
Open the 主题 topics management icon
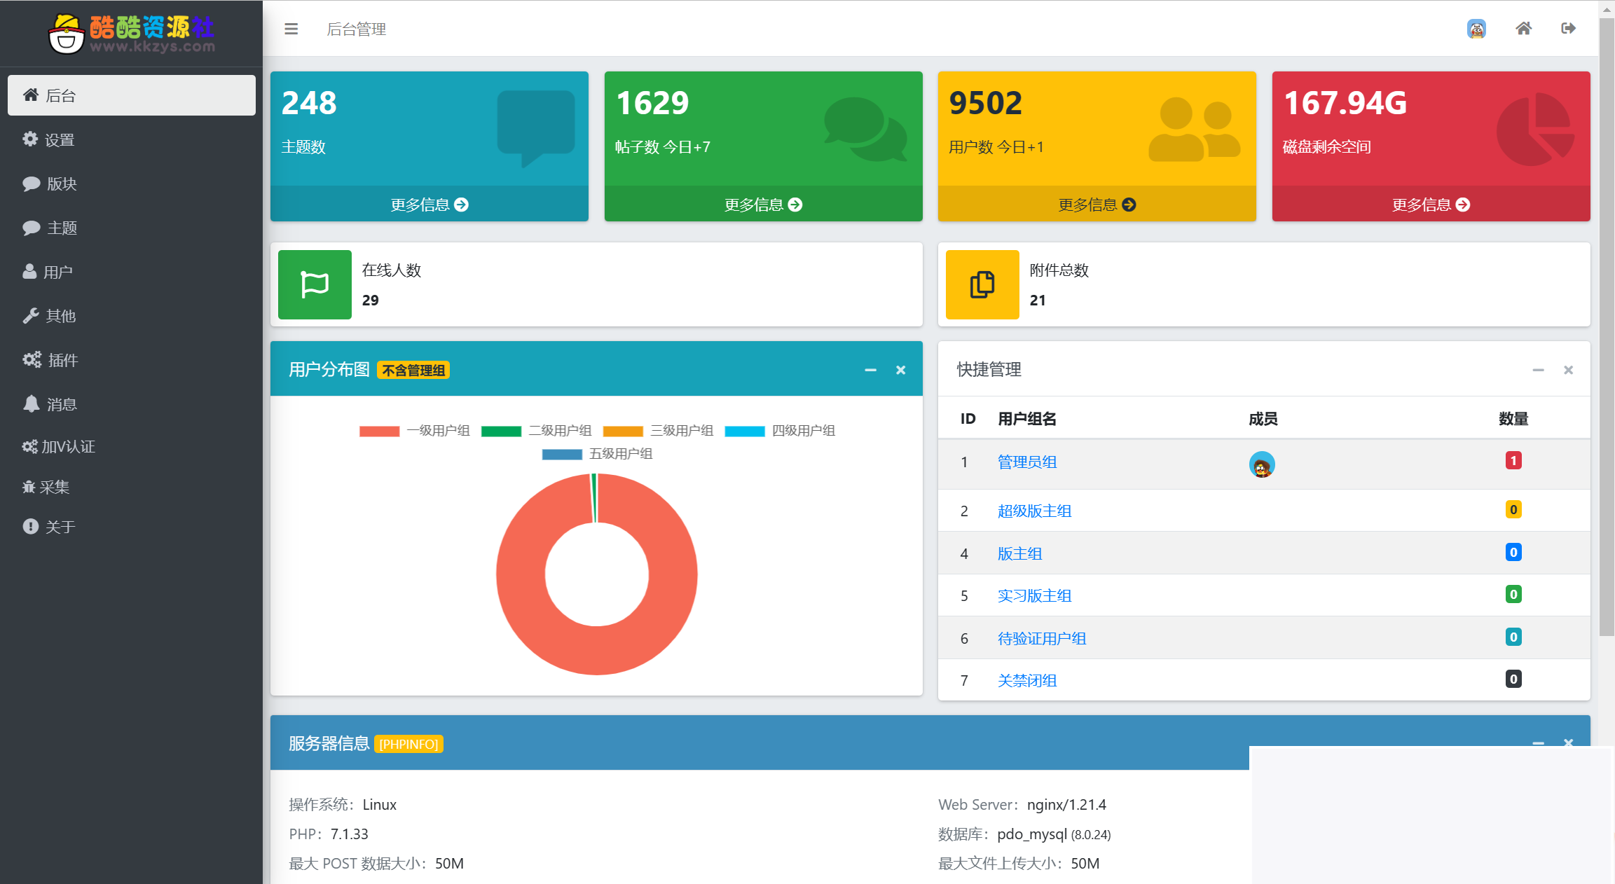point(32,228)
